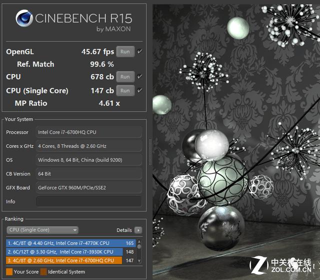
Task: Click the Your Score orange legend swatch
Action: (x=9, y=272)
